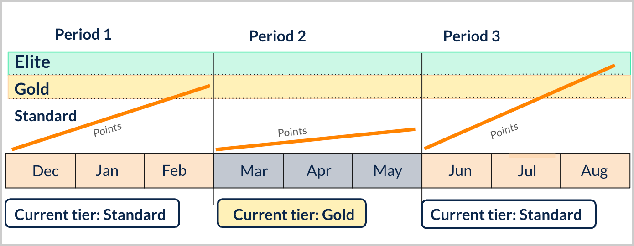Viewport: 634px width, 246px height.
Task: Select the May month cell
Action: pyautogui.click(x=387, y=171)
